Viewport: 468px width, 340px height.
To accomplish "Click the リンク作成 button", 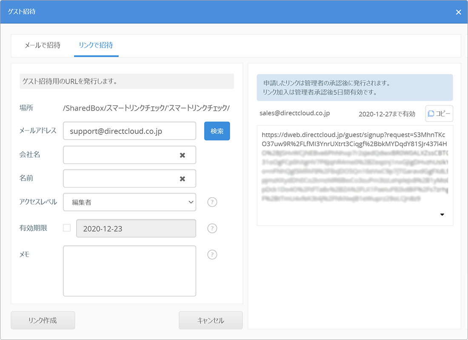I will 43,320.
